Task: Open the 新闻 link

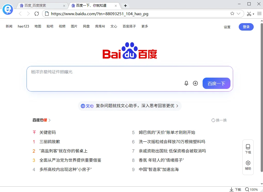Action: click(9, 26)
